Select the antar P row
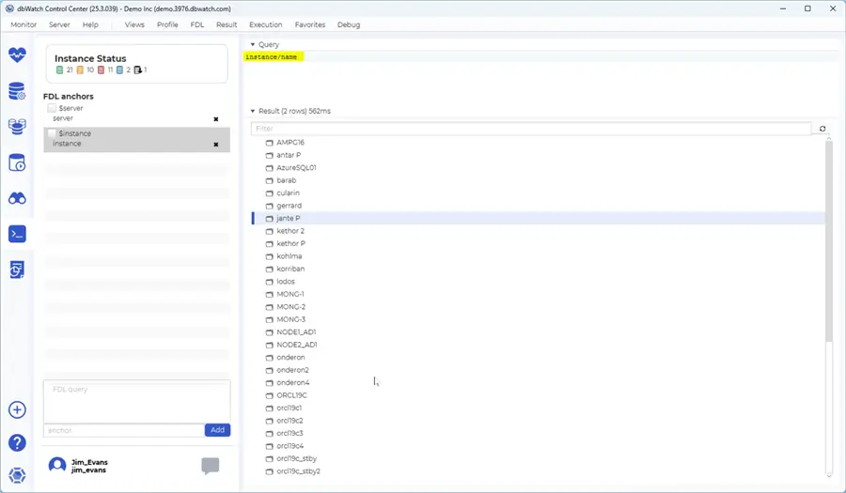Image resolution: width=846 pixels, height=493 pixels. click(539, 155)
